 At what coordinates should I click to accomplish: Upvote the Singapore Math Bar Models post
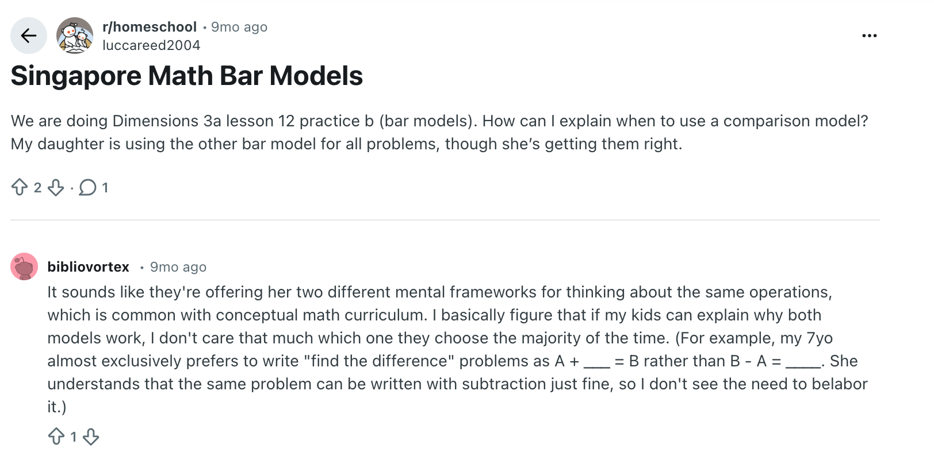click(x=20, y=187)
